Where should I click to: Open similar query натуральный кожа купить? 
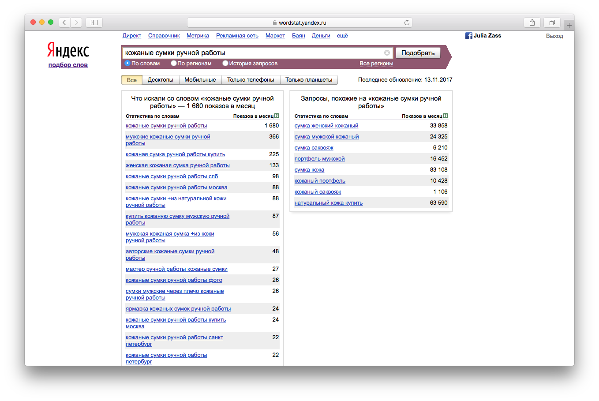point(329,203)
